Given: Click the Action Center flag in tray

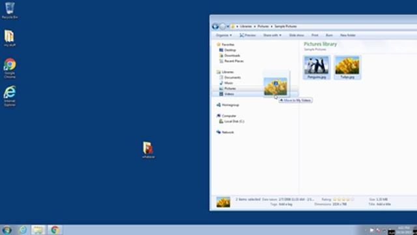Looking at the screenshot, I should coord(371,230).
